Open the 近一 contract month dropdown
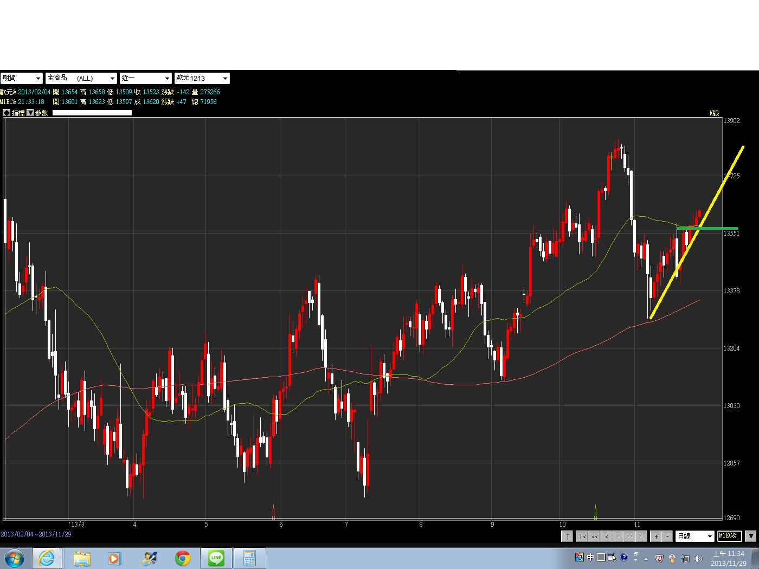The image size is (759, 569). (x=145, y=78)
